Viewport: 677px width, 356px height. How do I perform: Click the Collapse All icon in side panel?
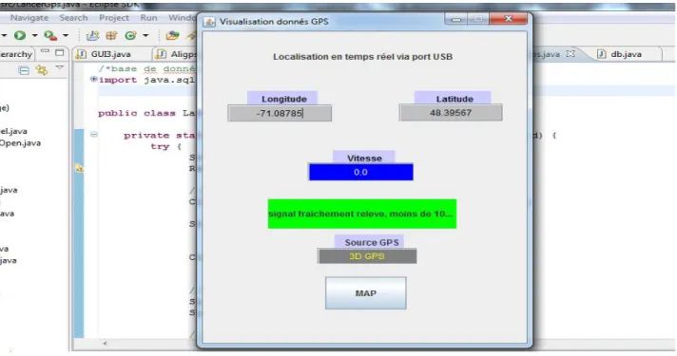[x=24, y=70]
